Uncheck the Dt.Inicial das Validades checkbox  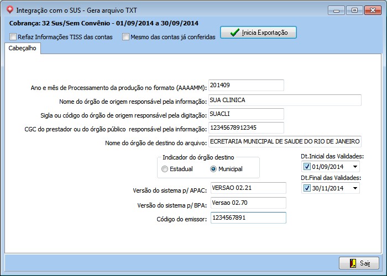307,167
